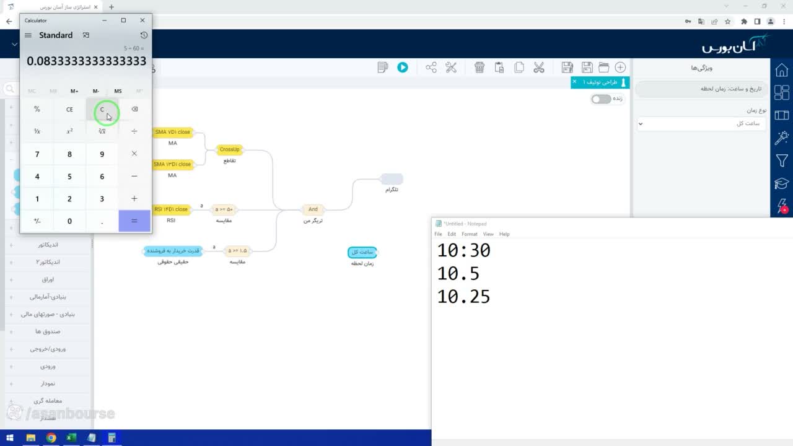Open the نوع زمان dropdown
The width and height of the screenshot is (793, 446).
point(702,124)
